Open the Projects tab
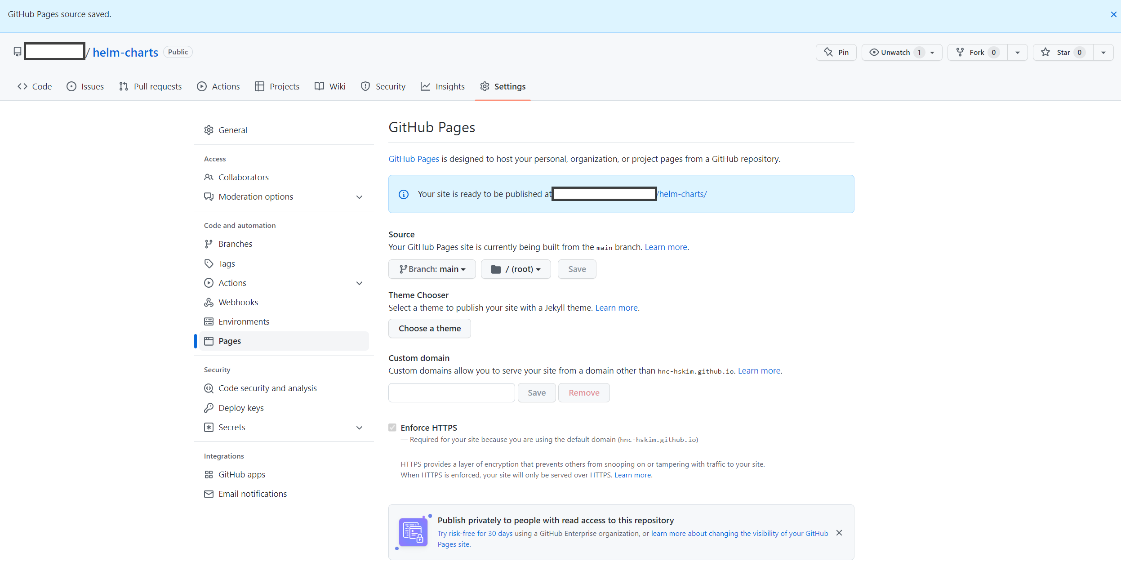Image resolution: width=1121 pixels, height=575 pixels. (x=277, y=86)
